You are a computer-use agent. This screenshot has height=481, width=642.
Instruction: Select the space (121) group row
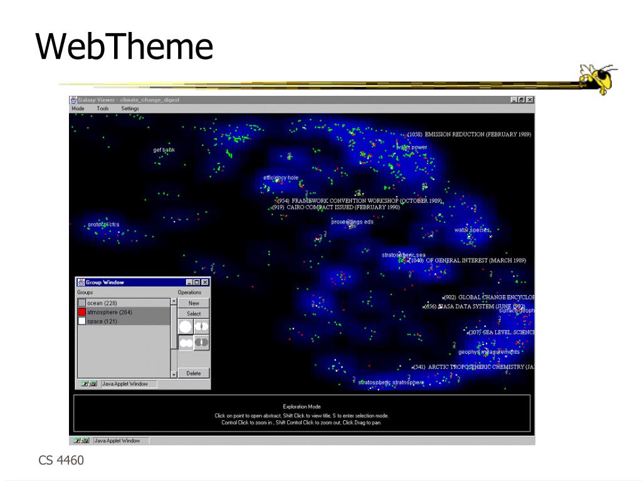[x=124, y=321]
